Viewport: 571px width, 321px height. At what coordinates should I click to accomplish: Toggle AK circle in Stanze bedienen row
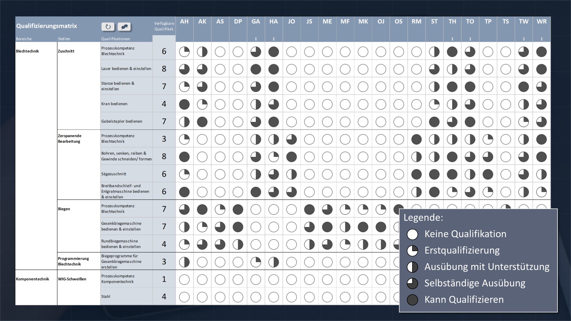pos(202,87)
